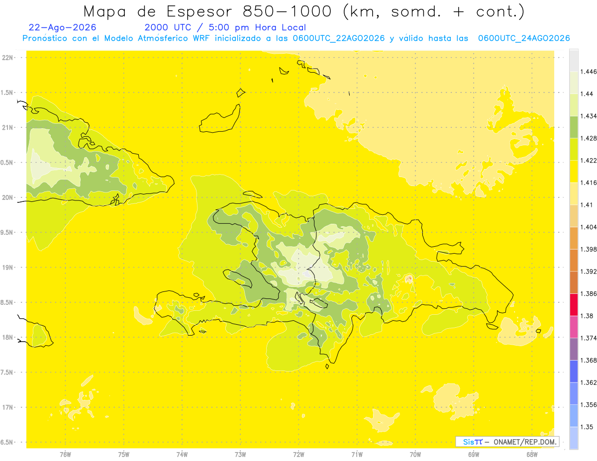Select the green legend band between 1.428 and 1.434
This screenshot has width=597, height=461.
point(574,127)
